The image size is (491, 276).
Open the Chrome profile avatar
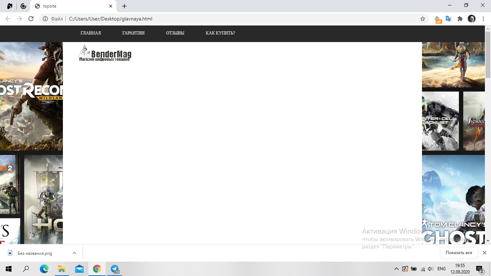[x=472, y=19]
